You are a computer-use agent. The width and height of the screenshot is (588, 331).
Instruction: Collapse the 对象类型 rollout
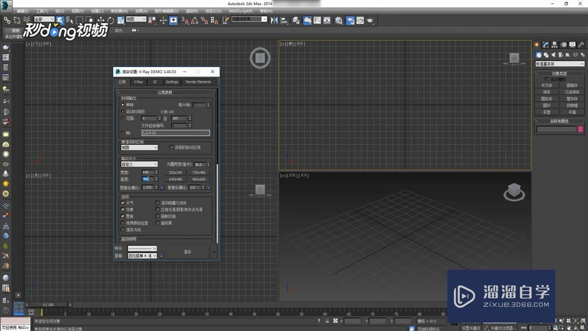[559, 74]
